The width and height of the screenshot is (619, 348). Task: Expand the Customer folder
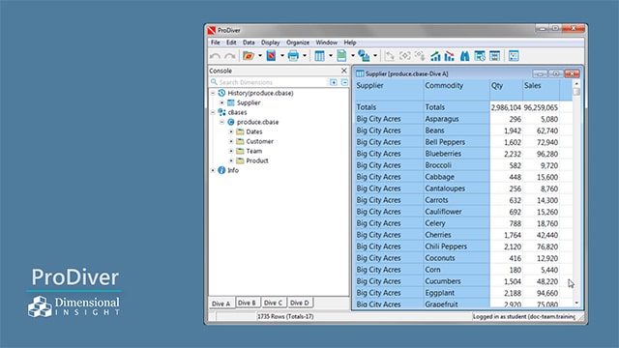tap(231, 141)
